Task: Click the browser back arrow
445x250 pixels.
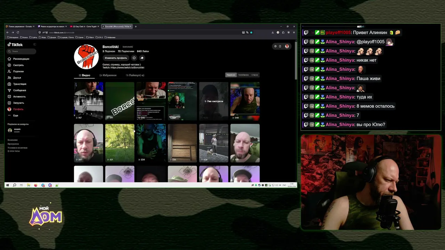Action: pyautogui.click(x=8, y=32)
